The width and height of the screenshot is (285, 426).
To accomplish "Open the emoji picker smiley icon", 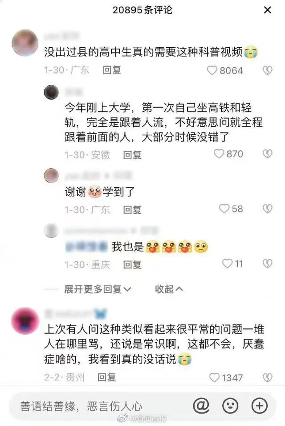I will click(x=230, y=406).
